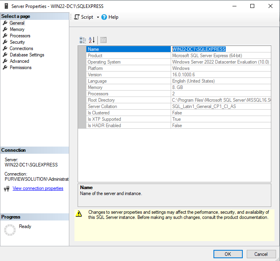Image resolution: width=280 pixels, height=261 pixels.
Task: Select the Is XTP Supported property row
Action: click(179, 119)
